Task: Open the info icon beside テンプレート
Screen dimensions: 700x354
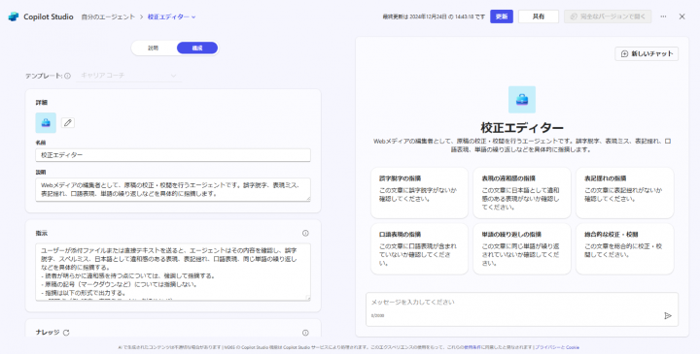Action: point(67,77)
